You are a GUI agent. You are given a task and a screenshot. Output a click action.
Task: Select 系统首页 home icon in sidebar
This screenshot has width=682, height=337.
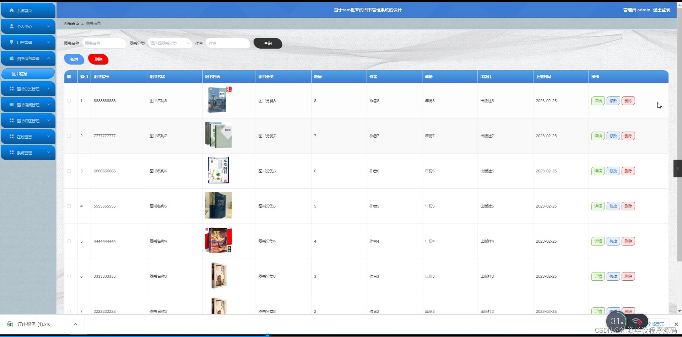[x=11, y=10]
